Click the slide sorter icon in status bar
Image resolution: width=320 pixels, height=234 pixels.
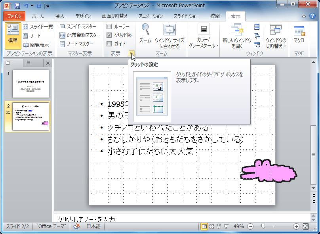coord(211,226)
